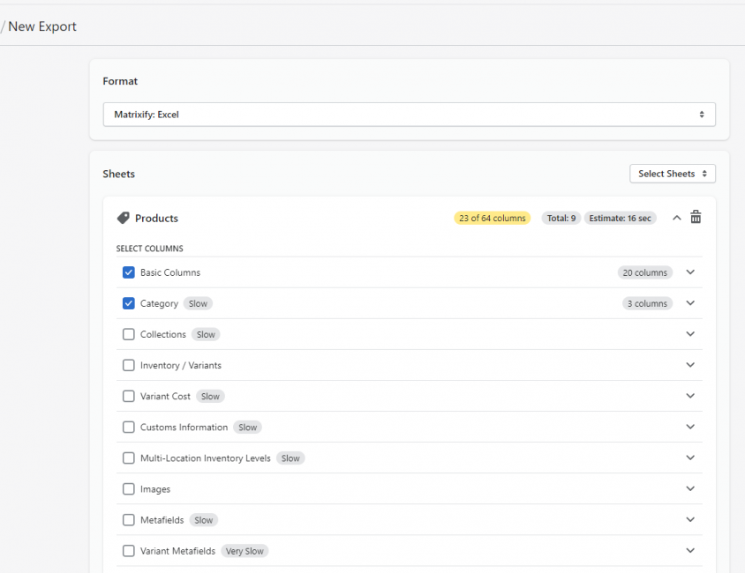745x573 pixels.
Task: Expand the Basic Columns section
Action: click(x=689, y=272)
